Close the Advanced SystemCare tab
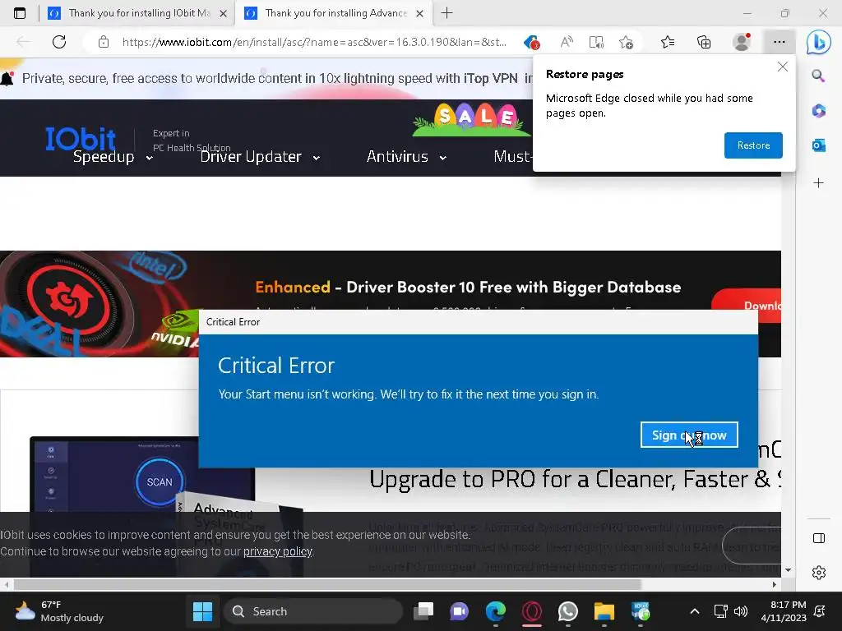This screenshot has height=631, width=842. [x=420, y=13]
